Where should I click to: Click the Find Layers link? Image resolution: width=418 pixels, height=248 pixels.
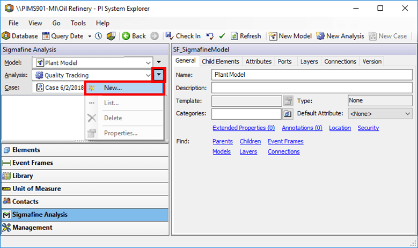pos(248,152)
